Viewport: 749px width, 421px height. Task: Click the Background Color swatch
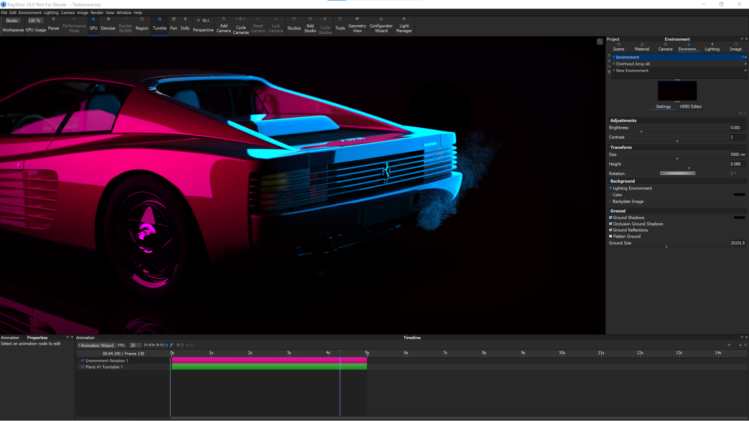739,195
